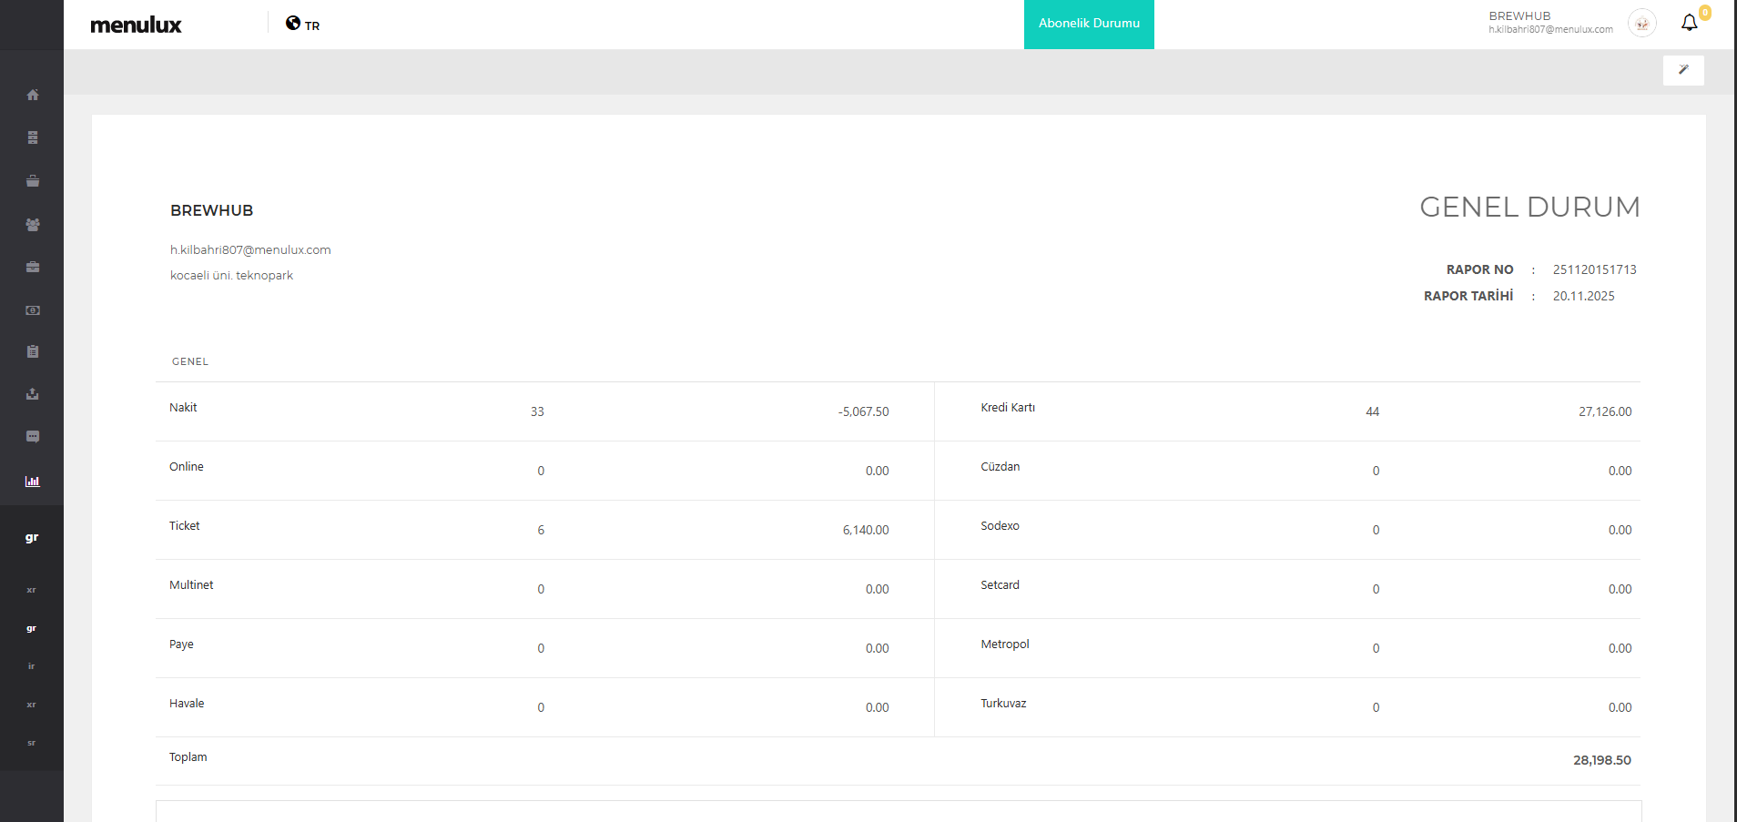Open the notification bell

coord(1689,23)
